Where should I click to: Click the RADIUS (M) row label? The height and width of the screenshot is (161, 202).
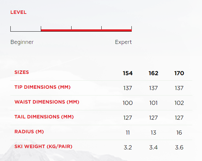point(29,132)
